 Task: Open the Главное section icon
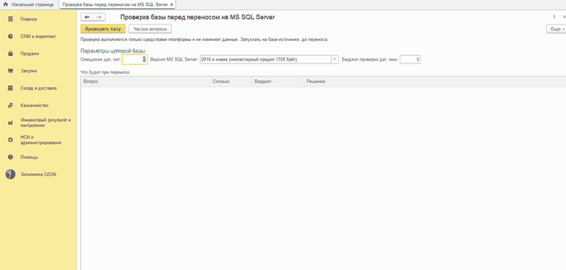[10, 19]
